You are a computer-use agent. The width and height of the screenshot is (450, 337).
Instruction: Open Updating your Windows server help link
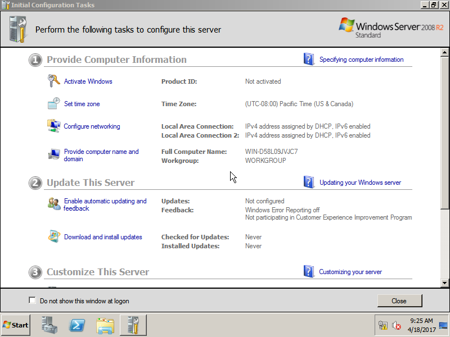(x=360, y=182)
